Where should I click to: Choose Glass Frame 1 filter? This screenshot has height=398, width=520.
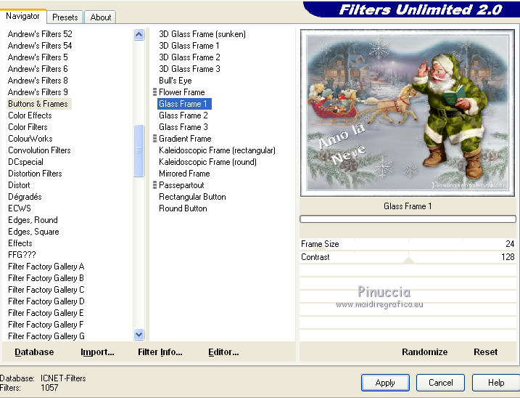[184, 104]
